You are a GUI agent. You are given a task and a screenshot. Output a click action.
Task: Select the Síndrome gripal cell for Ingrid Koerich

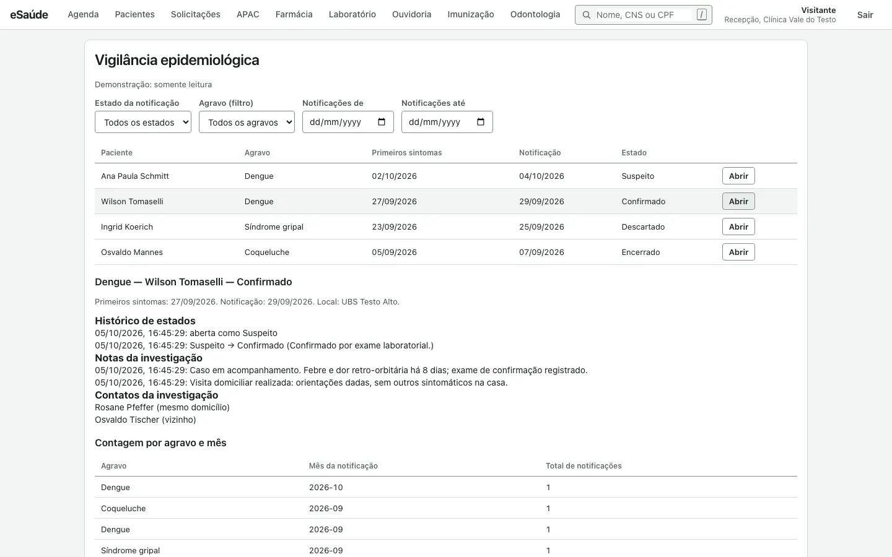pyautogui.click(x=274, y=227)
